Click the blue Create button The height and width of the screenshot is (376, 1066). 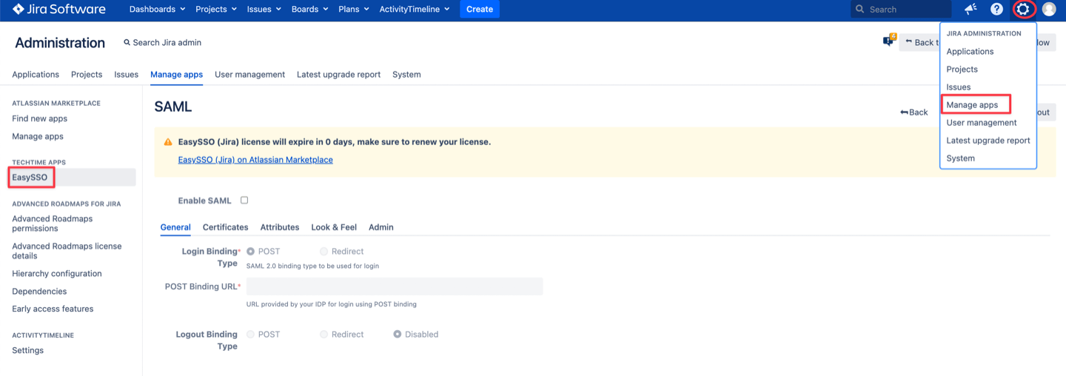pyautogui.click(x=479, y=10)
